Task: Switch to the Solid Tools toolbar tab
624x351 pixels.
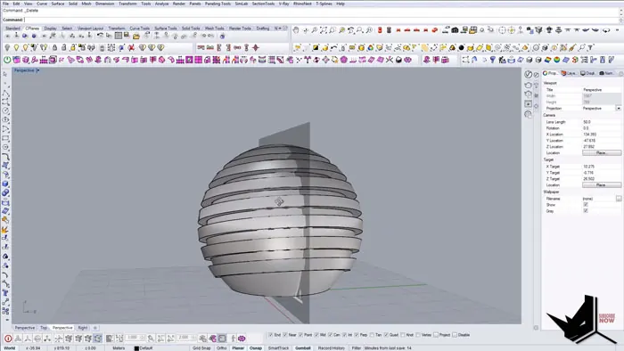Action: point(191,29)
